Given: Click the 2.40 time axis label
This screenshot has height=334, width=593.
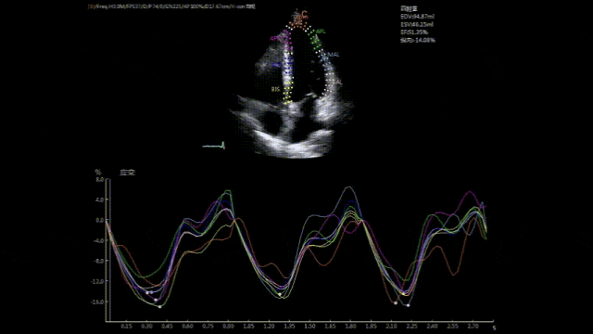Looking at the screenshot, I should 433,327.
